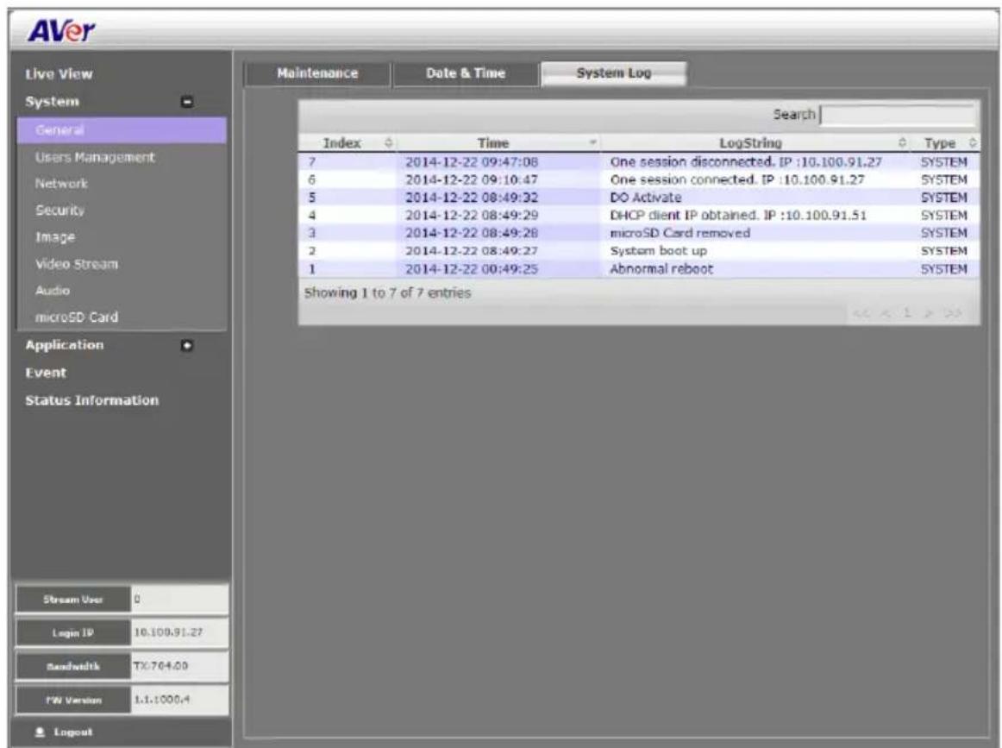The height and width of the screenshot is (748, 1002).
Task: Open the Event section
Action: click(46, 373)
